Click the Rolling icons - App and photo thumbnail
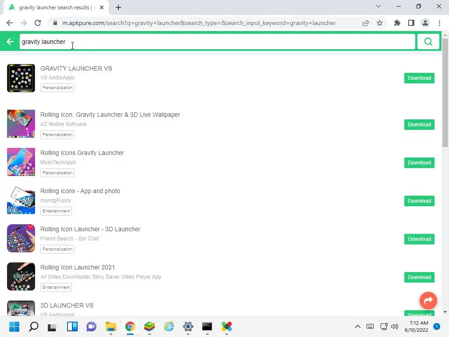This screenshot has height=337, width=449. [x=21, y=200]
